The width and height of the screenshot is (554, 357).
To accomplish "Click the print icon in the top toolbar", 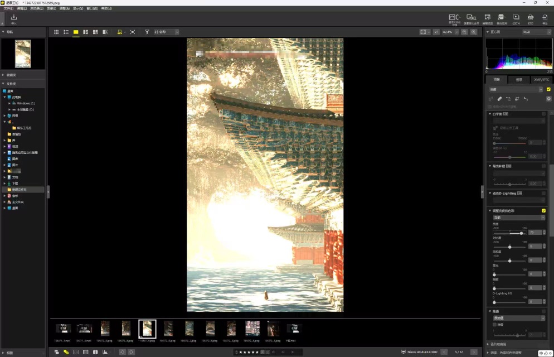I will point(531,19).
